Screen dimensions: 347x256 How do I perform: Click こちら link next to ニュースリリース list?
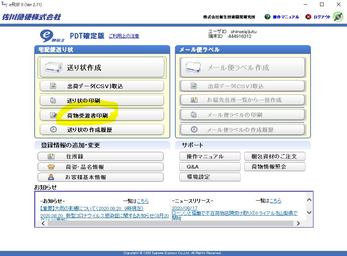275,201
